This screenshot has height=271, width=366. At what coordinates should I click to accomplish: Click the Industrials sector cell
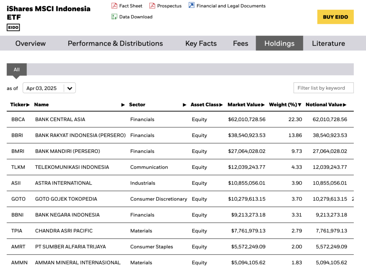pos(143,183)
